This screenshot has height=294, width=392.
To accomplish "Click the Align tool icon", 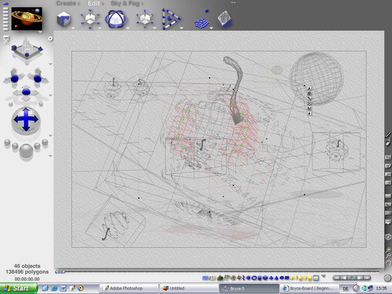I will pos(171,19).
